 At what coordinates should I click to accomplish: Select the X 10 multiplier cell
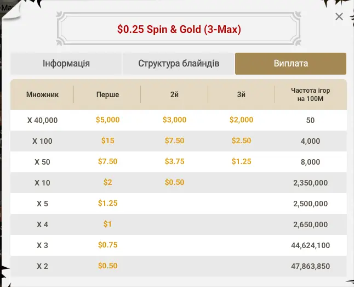[x=42, y=183]
